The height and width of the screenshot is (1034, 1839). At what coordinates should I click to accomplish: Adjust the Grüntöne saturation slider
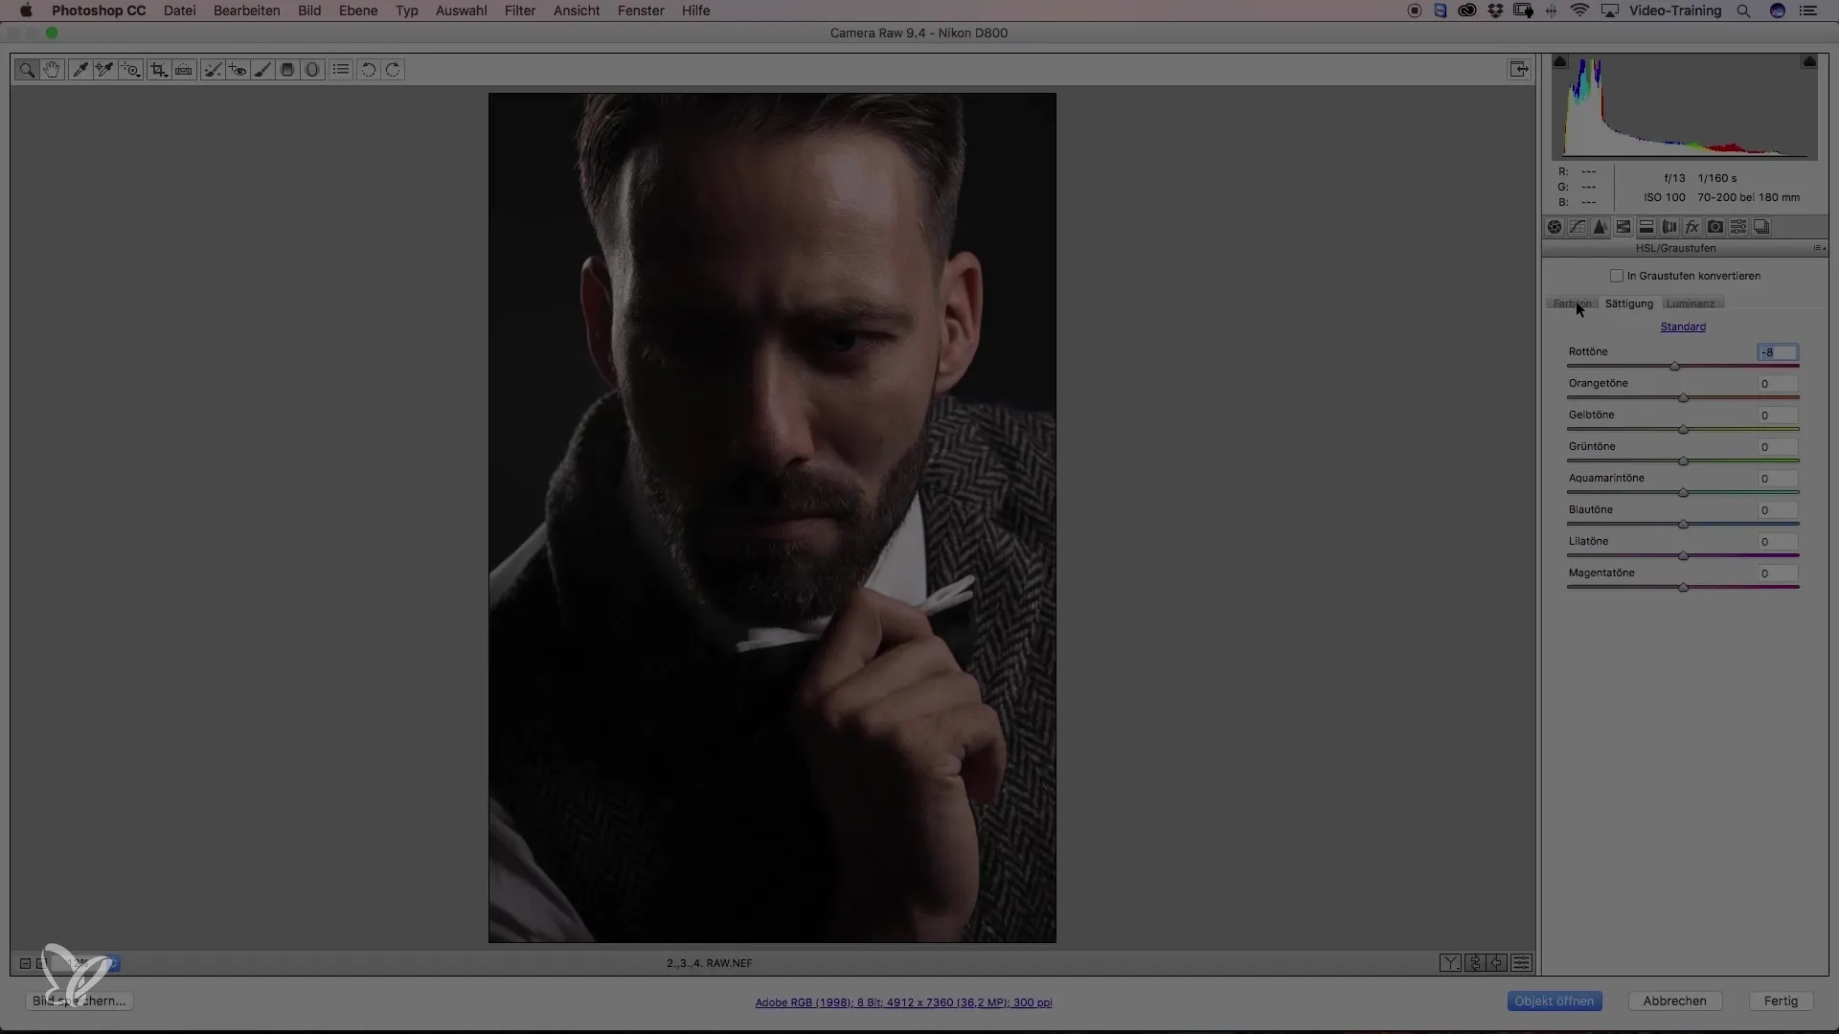[1683, 461]
